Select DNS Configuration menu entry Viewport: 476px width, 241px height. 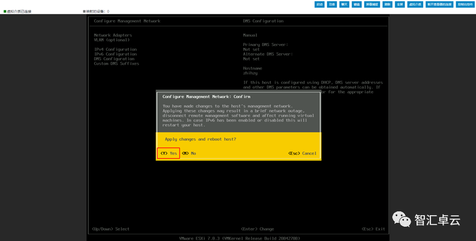pos(114,59)
